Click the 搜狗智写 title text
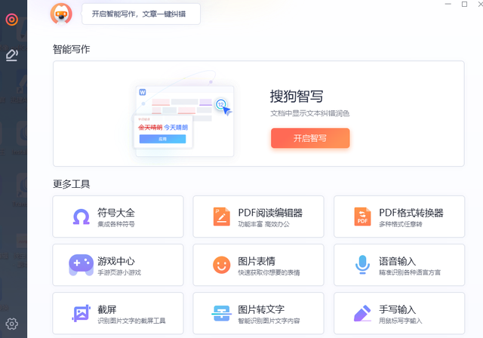The image size is (483, 338). [297, 97]
